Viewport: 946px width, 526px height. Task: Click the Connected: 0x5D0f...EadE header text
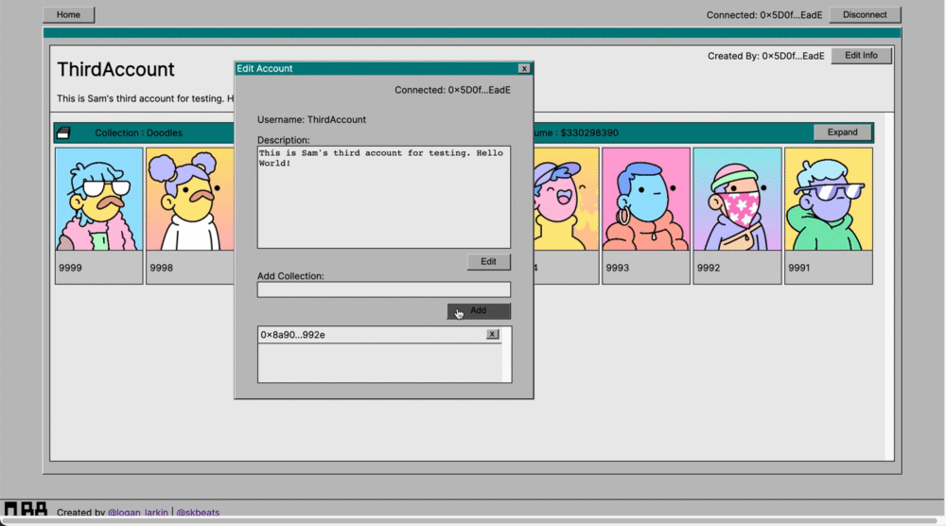pyautogui.click(x=763, y=15)
